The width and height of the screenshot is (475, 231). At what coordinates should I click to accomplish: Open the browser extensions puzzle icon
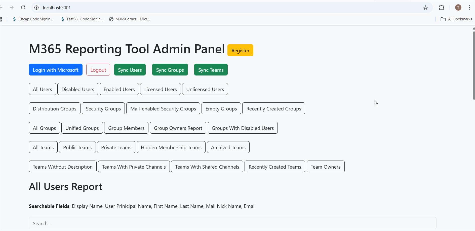pos(442,8)
